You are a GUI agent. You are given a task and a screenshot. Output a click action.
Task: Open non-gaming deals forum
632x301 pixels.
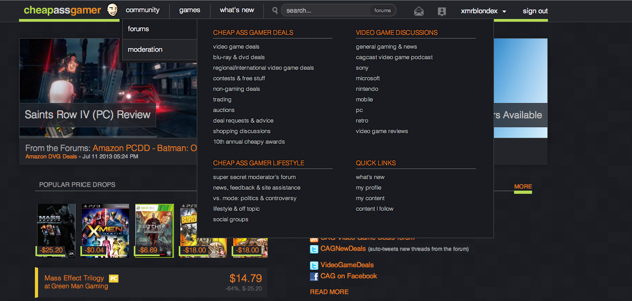coord(236,89)
